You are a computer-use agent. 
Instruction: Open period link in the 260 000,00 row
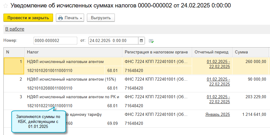tap(218, 64)
